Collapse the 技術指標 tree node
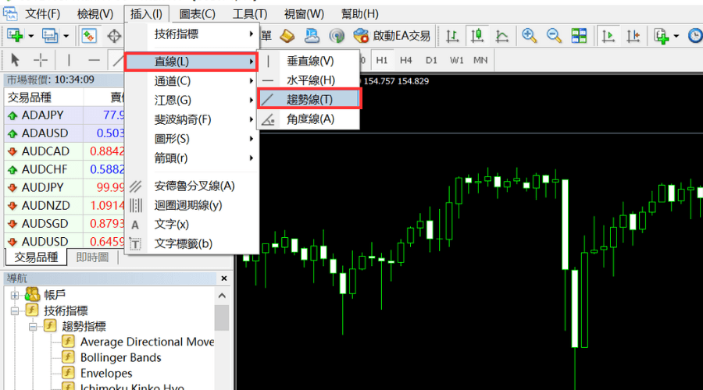 (15, 310)
